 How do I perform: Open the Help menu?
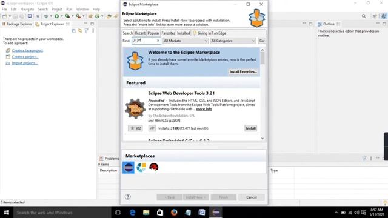[x=96, y=9]
